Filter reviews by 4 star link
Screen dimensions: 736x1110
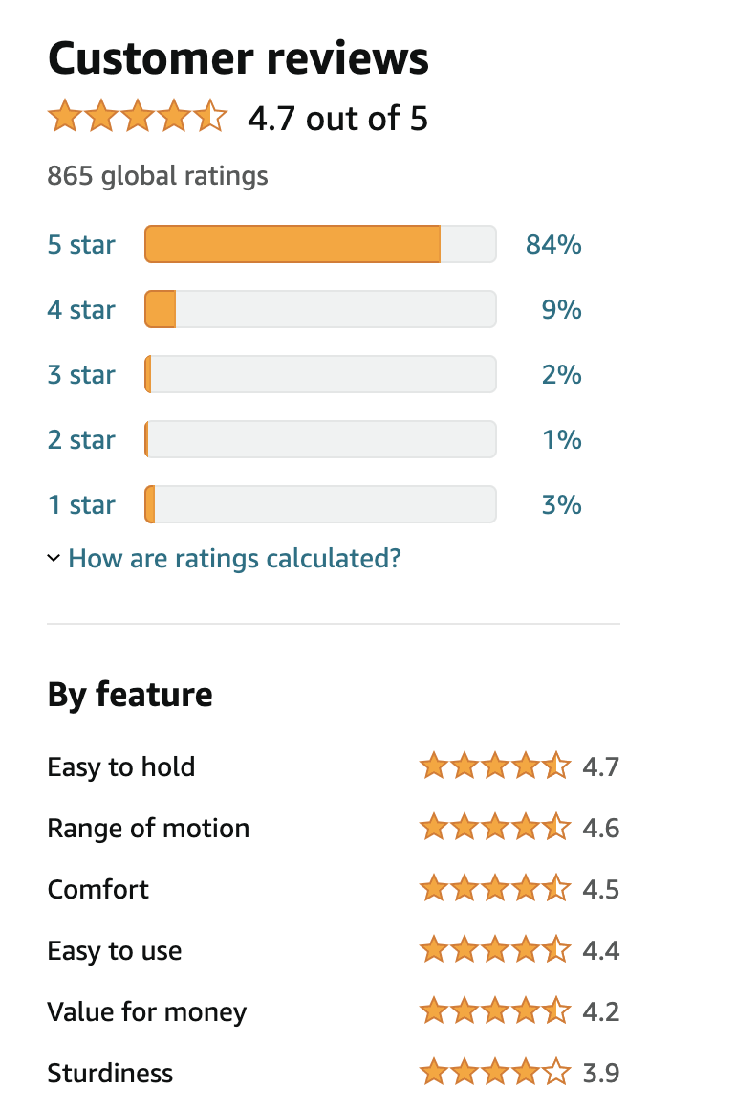81,310
